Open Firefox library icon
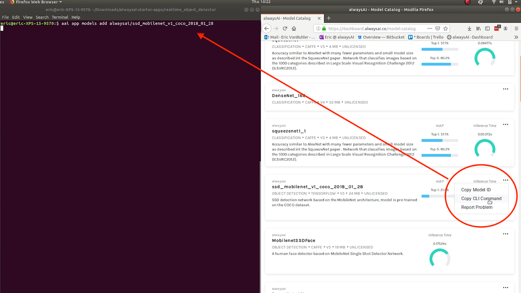521x293 pixels. (x=478, y=28)
